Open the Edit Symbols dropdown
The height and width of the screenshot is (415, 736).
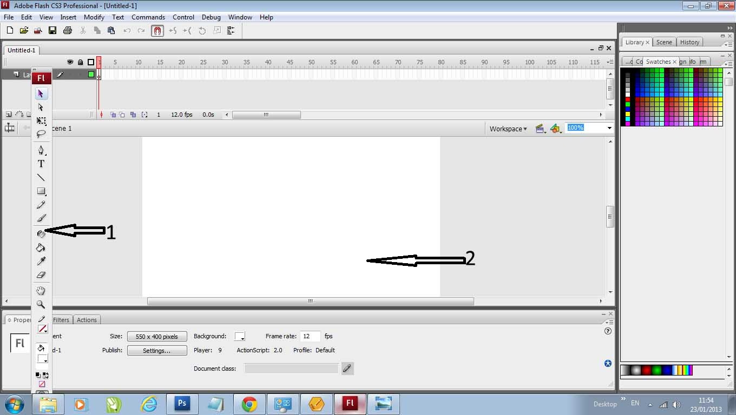(556, 129)
